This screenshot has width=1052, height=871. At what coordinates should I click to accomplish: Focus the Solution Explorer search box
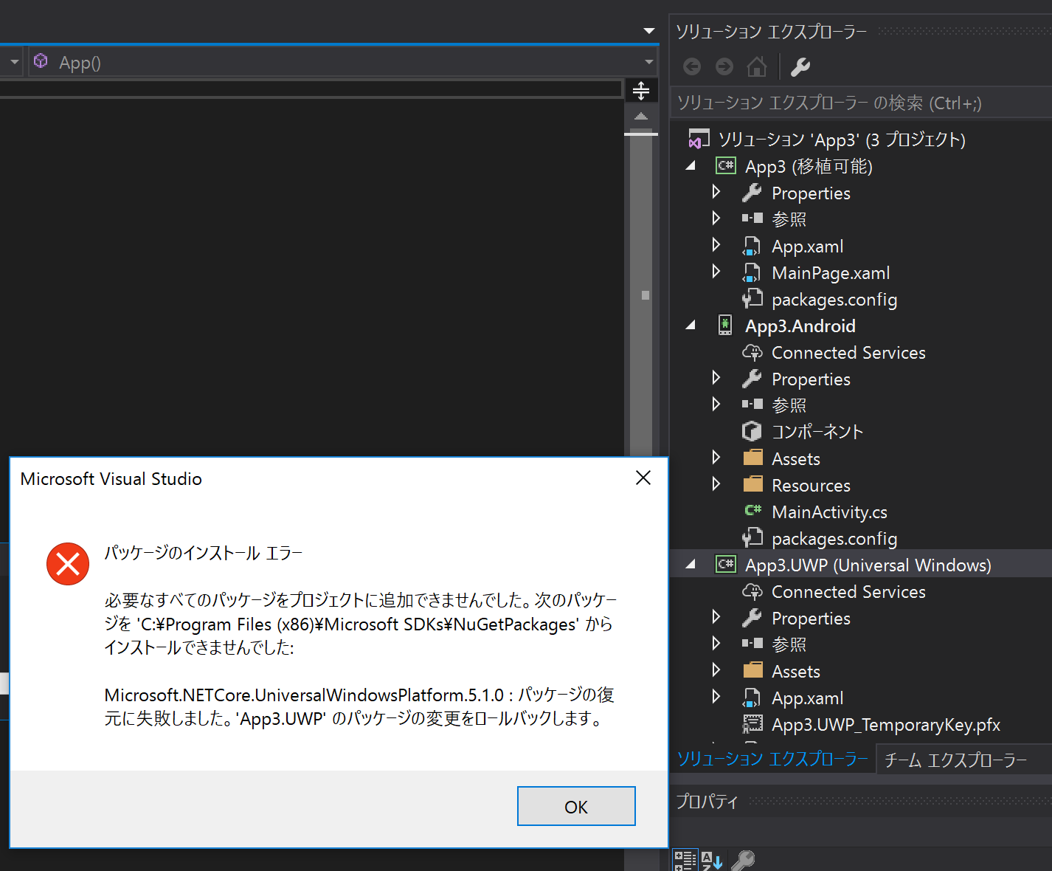860,103
